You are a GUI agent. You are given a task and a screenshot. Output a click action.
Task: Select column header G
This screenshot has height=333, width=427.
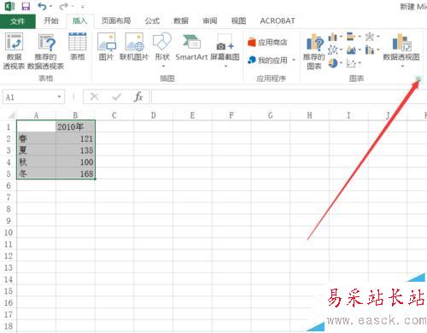click(271, 115)
